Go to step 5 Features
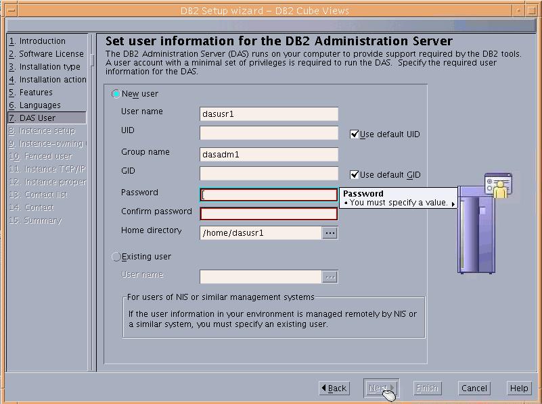 30,92
